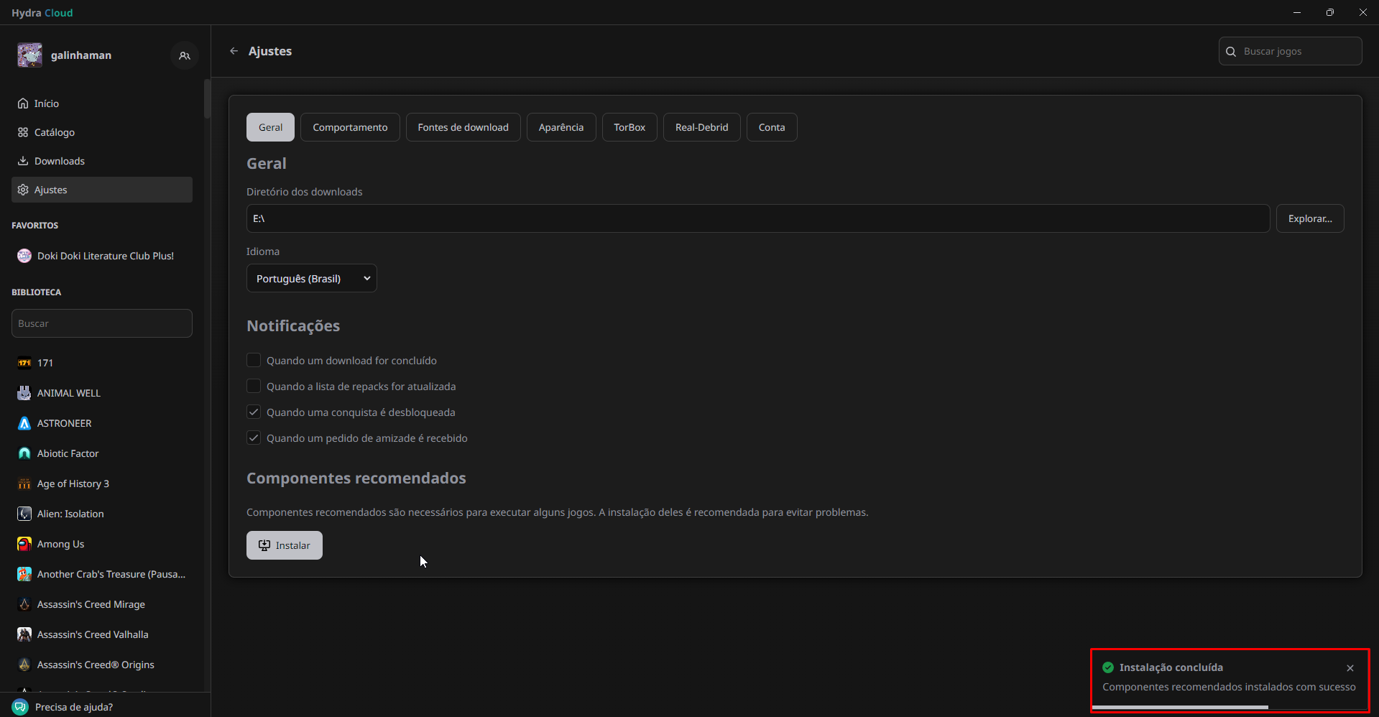Open the Idioma language dropdown
The image size is (1379, 717).
pos(311,279)
